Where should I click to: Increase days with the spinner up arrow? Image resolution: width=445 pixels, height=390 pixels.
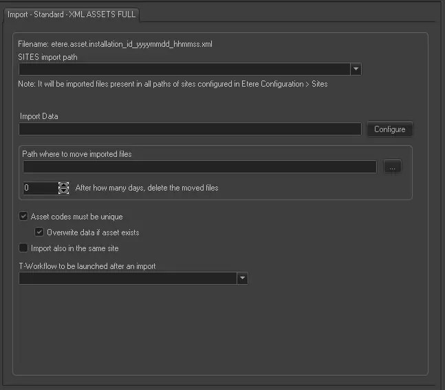[x=64, y=184]
